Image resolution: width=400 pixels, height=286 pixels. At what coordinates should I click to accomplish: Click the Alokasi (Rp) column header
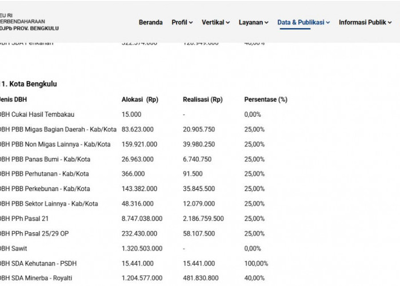[140, 100]
